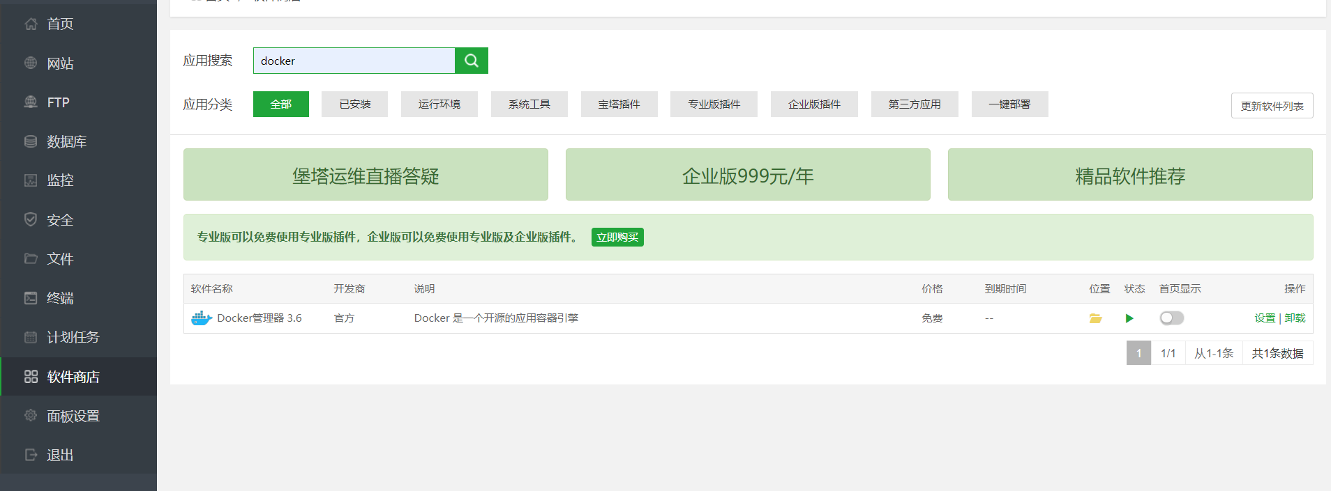Viewport: 1331px width, 491px height.
Task: Click the monitor icon beside 监控
Action: pos(31,180)
